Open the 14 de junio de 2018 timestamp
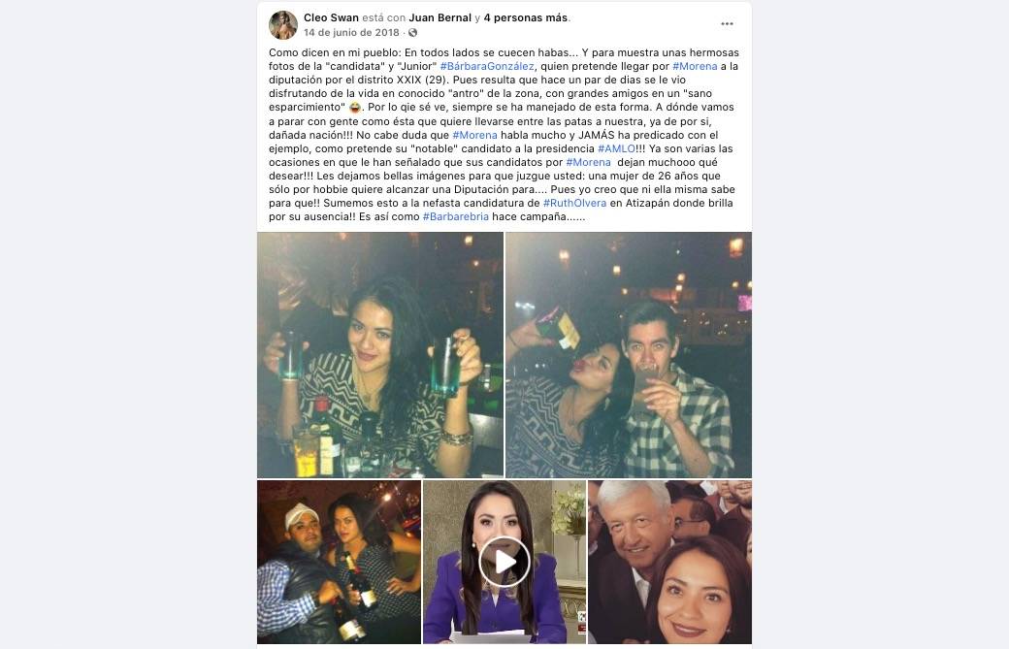The image size is (1009, 649). pos(351,32)
